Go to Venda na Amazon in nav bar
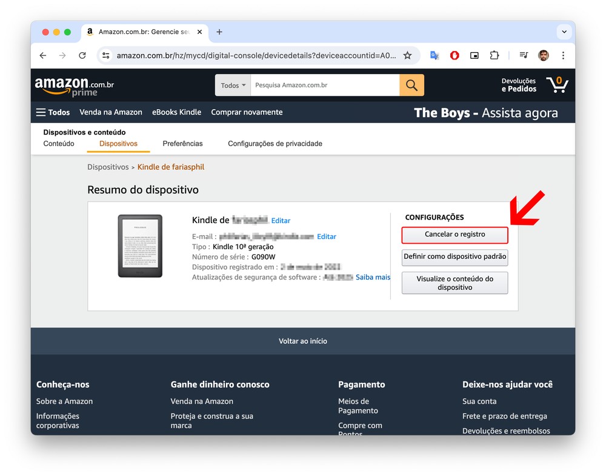 [111, 112]
